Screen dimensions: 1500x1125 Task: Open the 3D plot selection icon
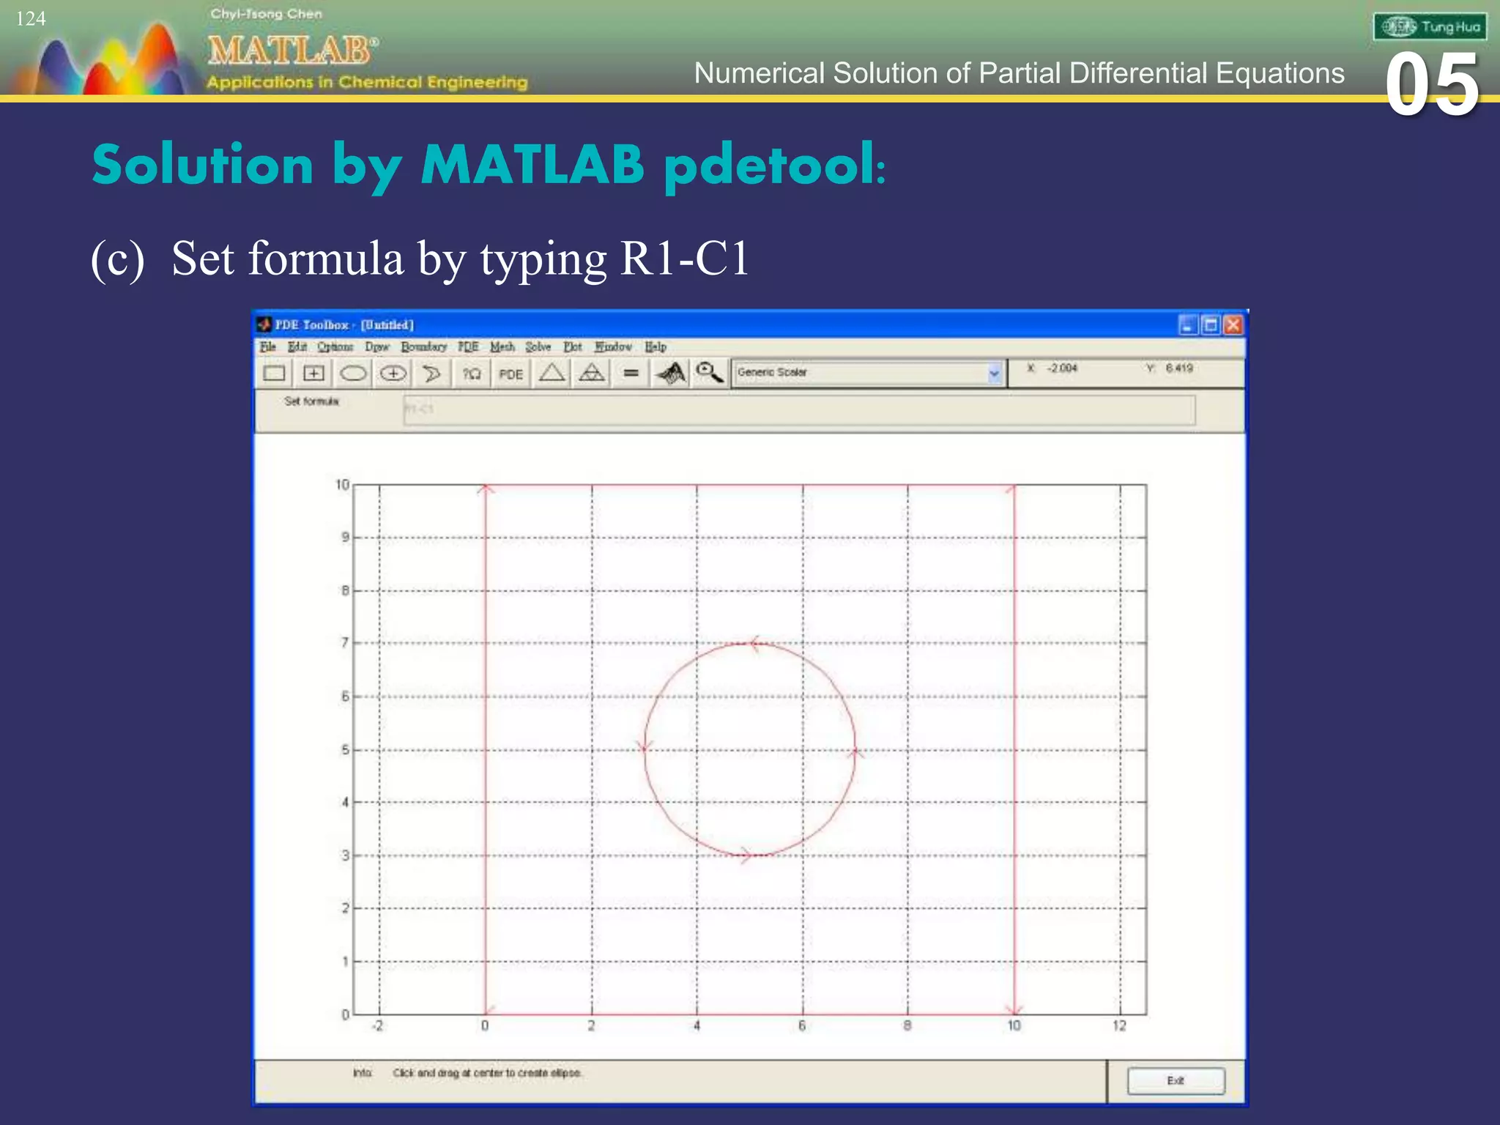pyautogui.click(x=670, y=374)
